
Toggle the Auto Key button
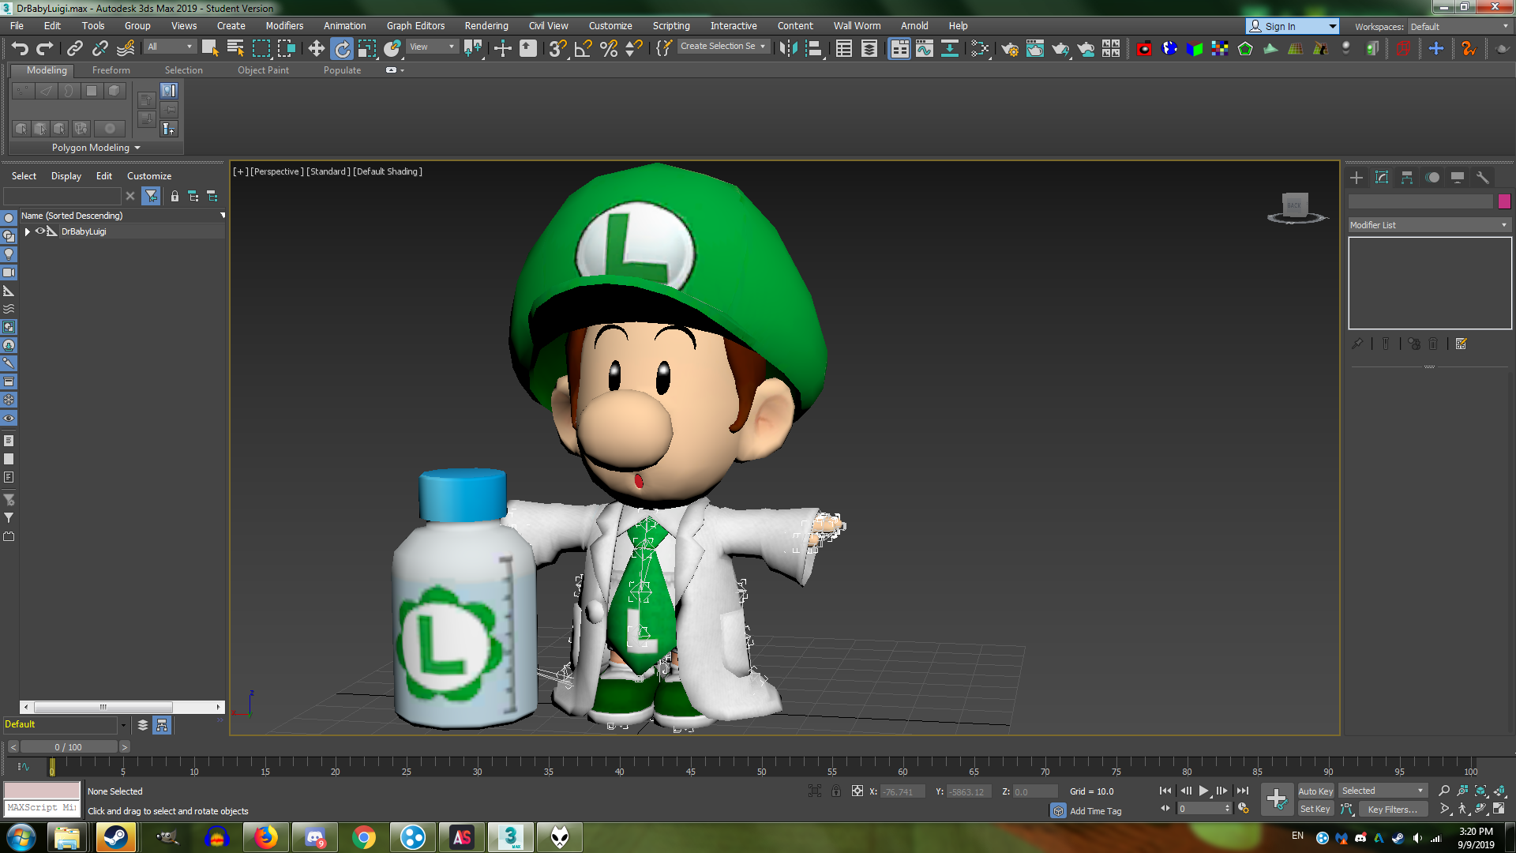1315,791
